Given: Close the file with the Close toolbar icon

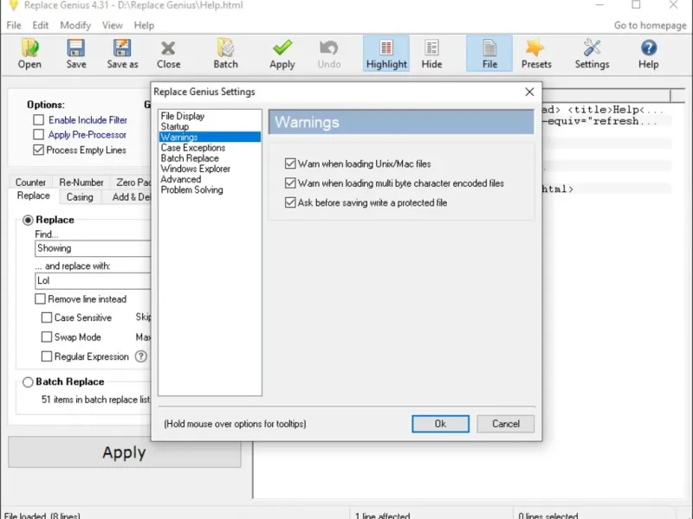Looking at the screenshot, I should point(168,54).
